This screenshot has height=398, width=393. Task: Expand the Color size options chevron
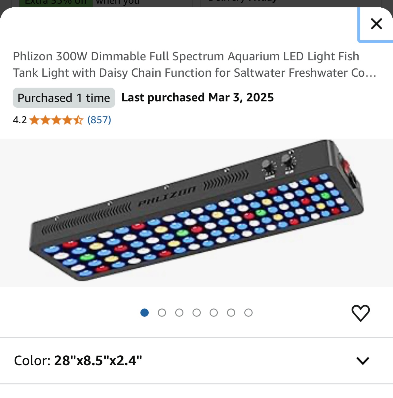pos(363,361)
